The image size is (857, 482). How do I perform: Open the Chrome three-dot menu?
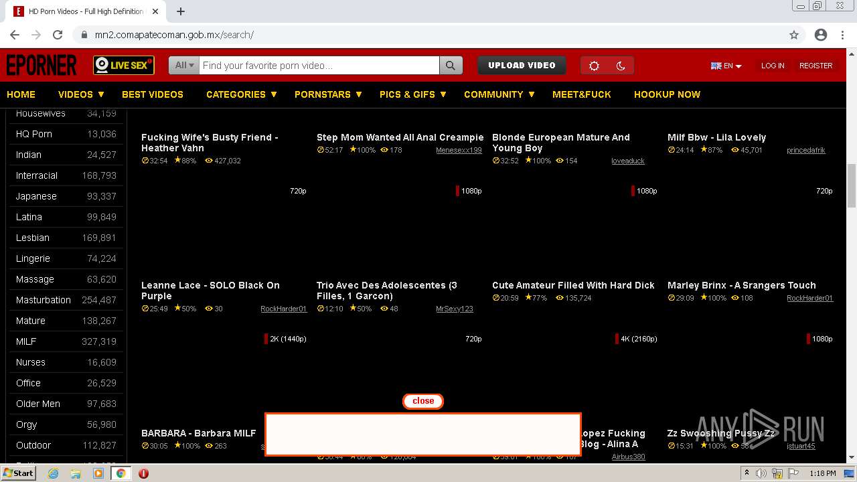click(842, 35)
